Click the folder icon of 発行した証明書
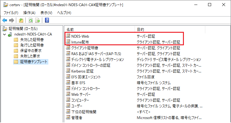This screenshot has height=123, width=231. [x=16, y=45]
